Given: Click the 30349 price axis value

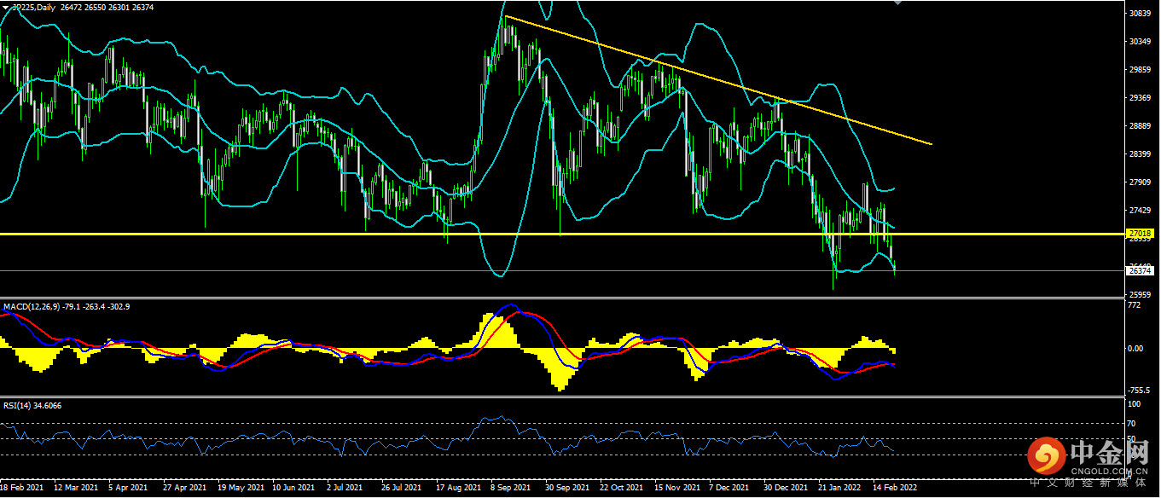Looking at the screenshot, I should pos(1140,42).
